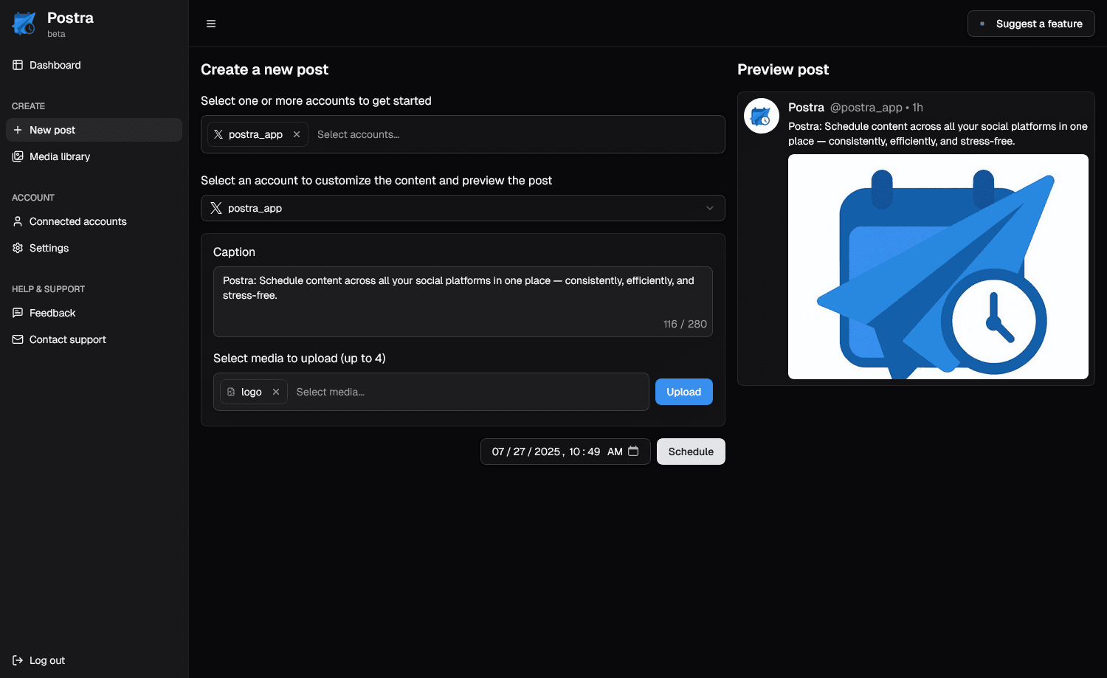The width and height of the screenshot is (1107, 678).
Task: Click the plus icon beside New post
Action: [18, 130]
